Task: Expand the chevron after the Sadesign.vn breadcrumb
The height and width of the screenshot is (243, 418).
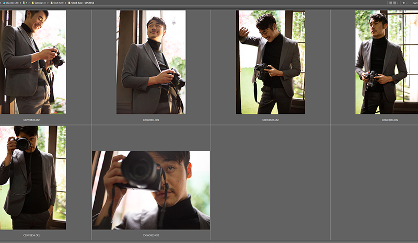Action: [x=48, y=3]
